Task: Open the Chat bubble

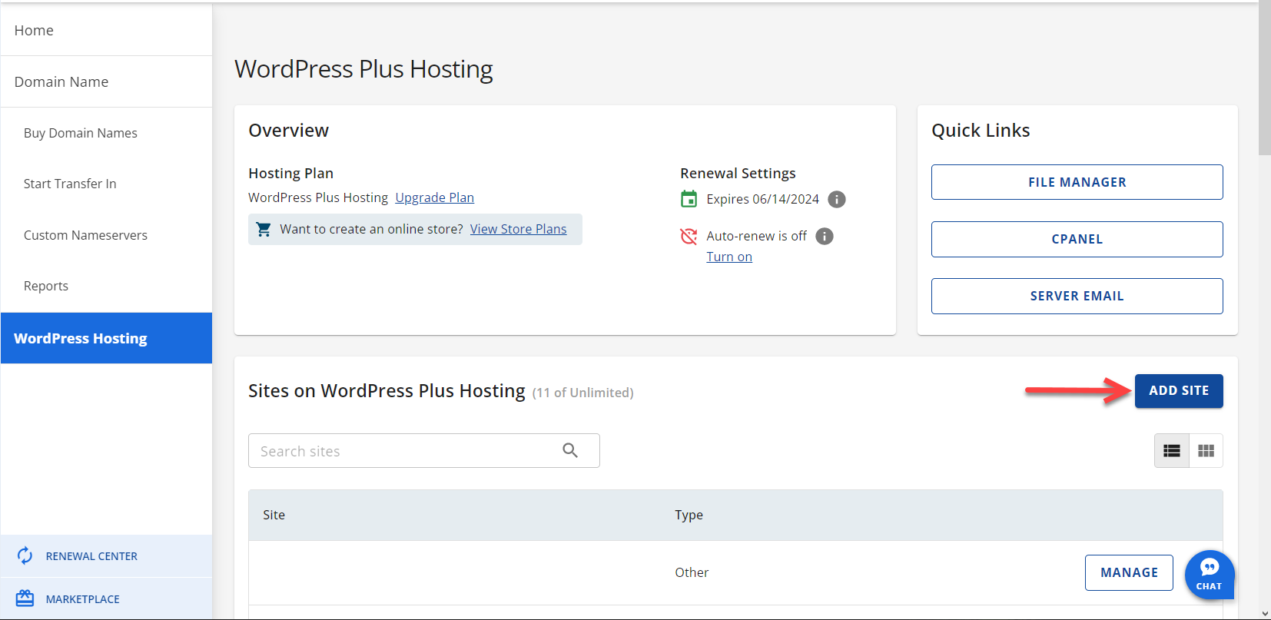Action: 1210,575
